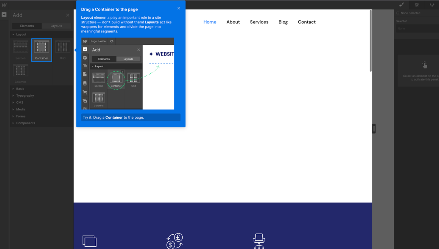439x249 pixels.
Task: Switch to the Elements tab
Action: [26, 26]
